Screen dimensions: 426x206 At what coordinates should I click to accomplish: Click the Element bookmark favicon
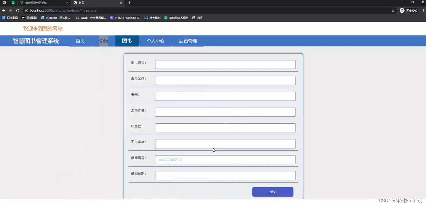coord(43,17)
